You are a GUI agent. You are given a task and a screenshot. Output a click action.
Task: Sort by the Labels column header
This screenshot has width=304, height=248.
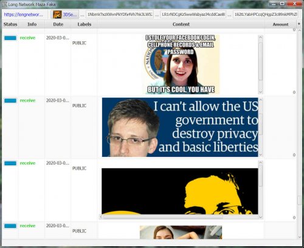(x=85, y=24)
